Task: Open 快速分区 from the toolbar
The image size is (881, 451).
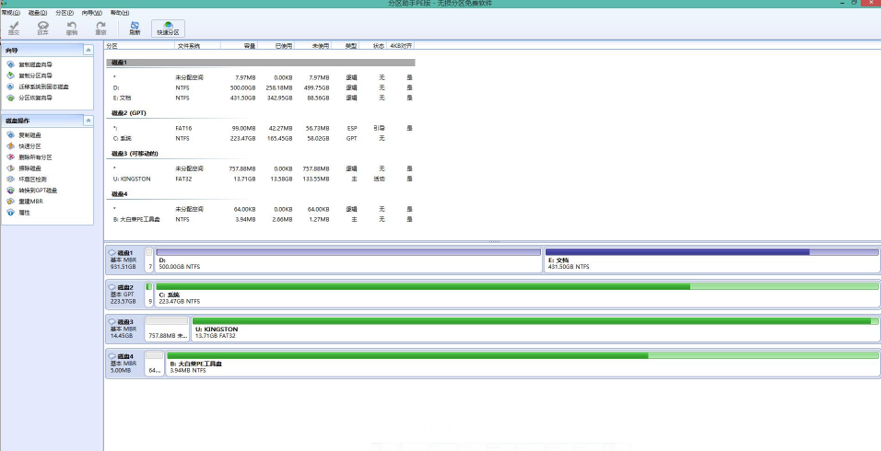Action: pyautogui.click(x=168, y=28)
